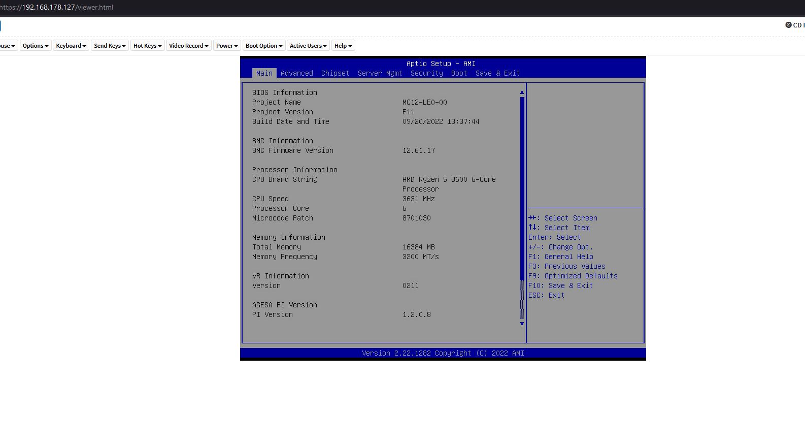Switch to the Advanced BIOS tab
Viewport: 805px width, 445px height.
(297, 73)
